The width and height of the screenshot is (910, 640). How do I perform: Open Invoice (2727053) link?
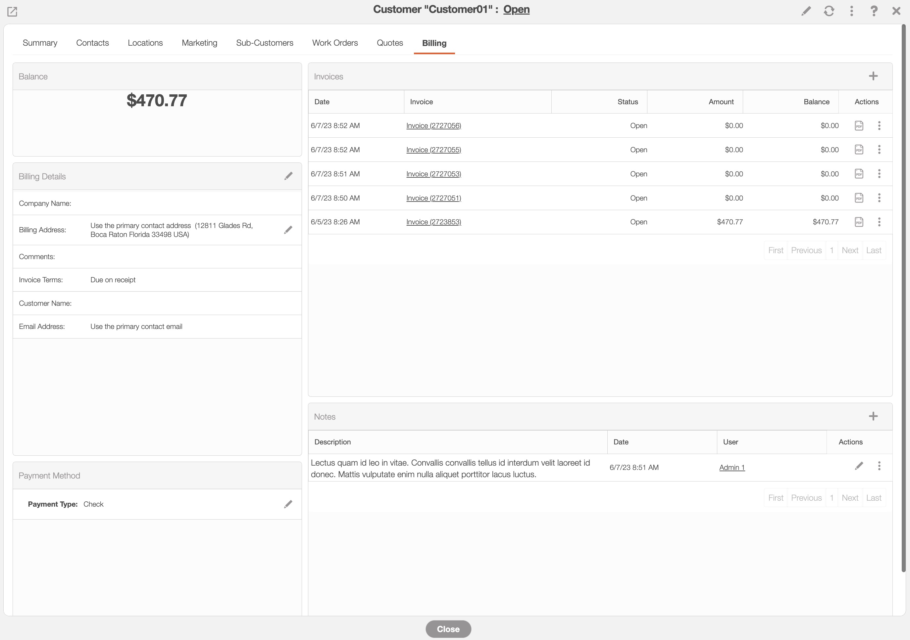[433, 174]
